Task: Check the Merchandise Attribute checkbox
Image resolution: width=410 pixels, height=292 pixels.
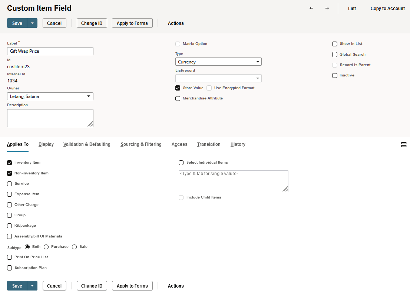Action: click(x=178, y=98)
